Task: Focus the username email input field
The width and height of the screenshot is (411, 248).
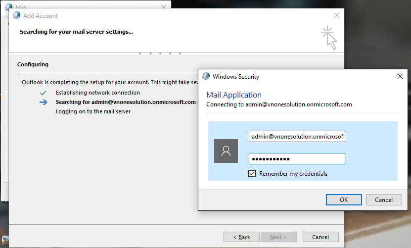Action: coord(297,137)
